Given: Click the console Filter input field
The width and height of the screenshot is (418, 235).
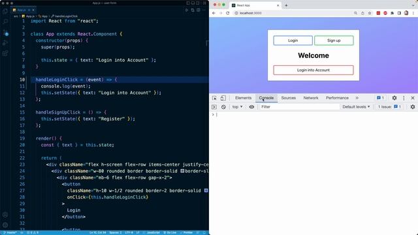Looking at the screenshot, I should (299, 107).
